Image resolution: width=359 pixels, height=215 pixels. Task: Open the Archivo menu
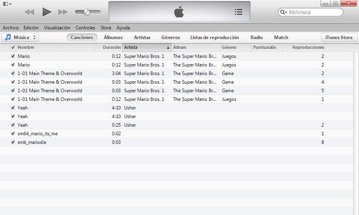coord(11,28)
